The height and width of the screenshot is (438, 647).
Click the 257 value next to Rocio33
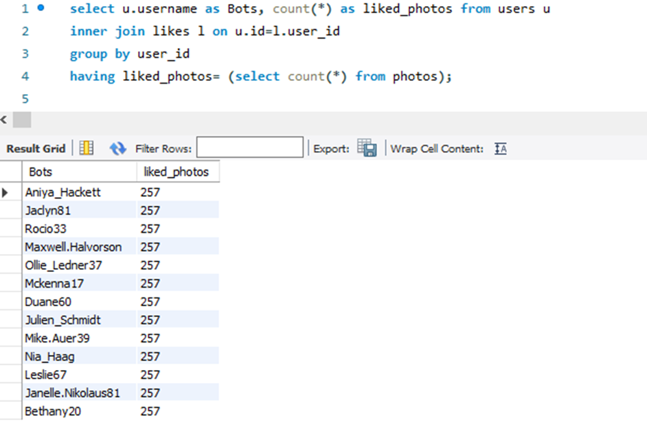click(x=149, y=229)
